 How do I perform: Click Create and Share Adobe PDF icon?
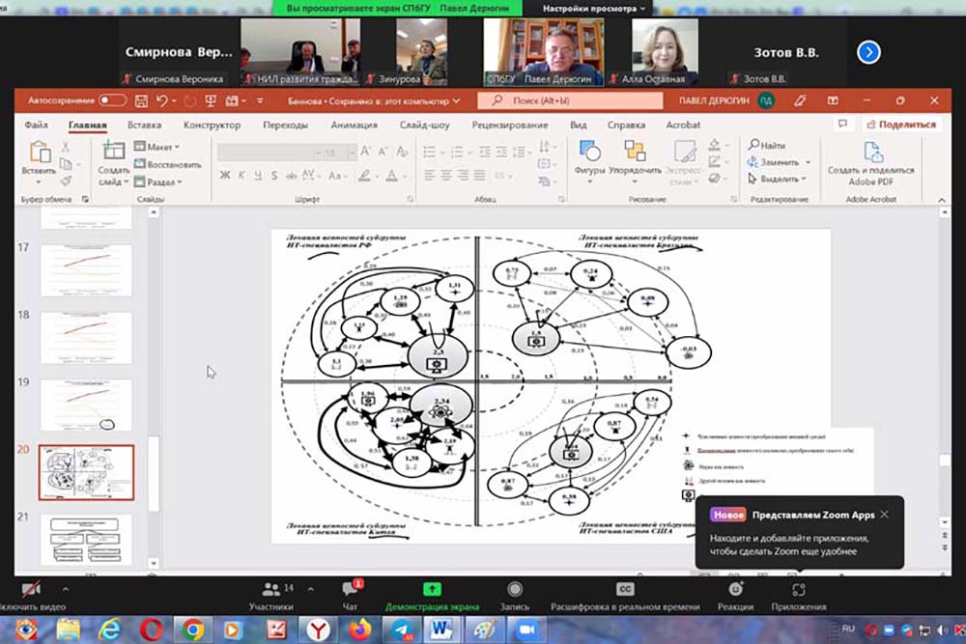871,153
